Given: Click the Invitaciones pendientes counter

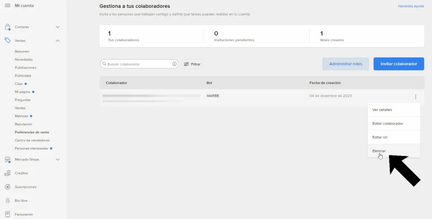Looking at the screenshot, I should (x=234, y=36).
